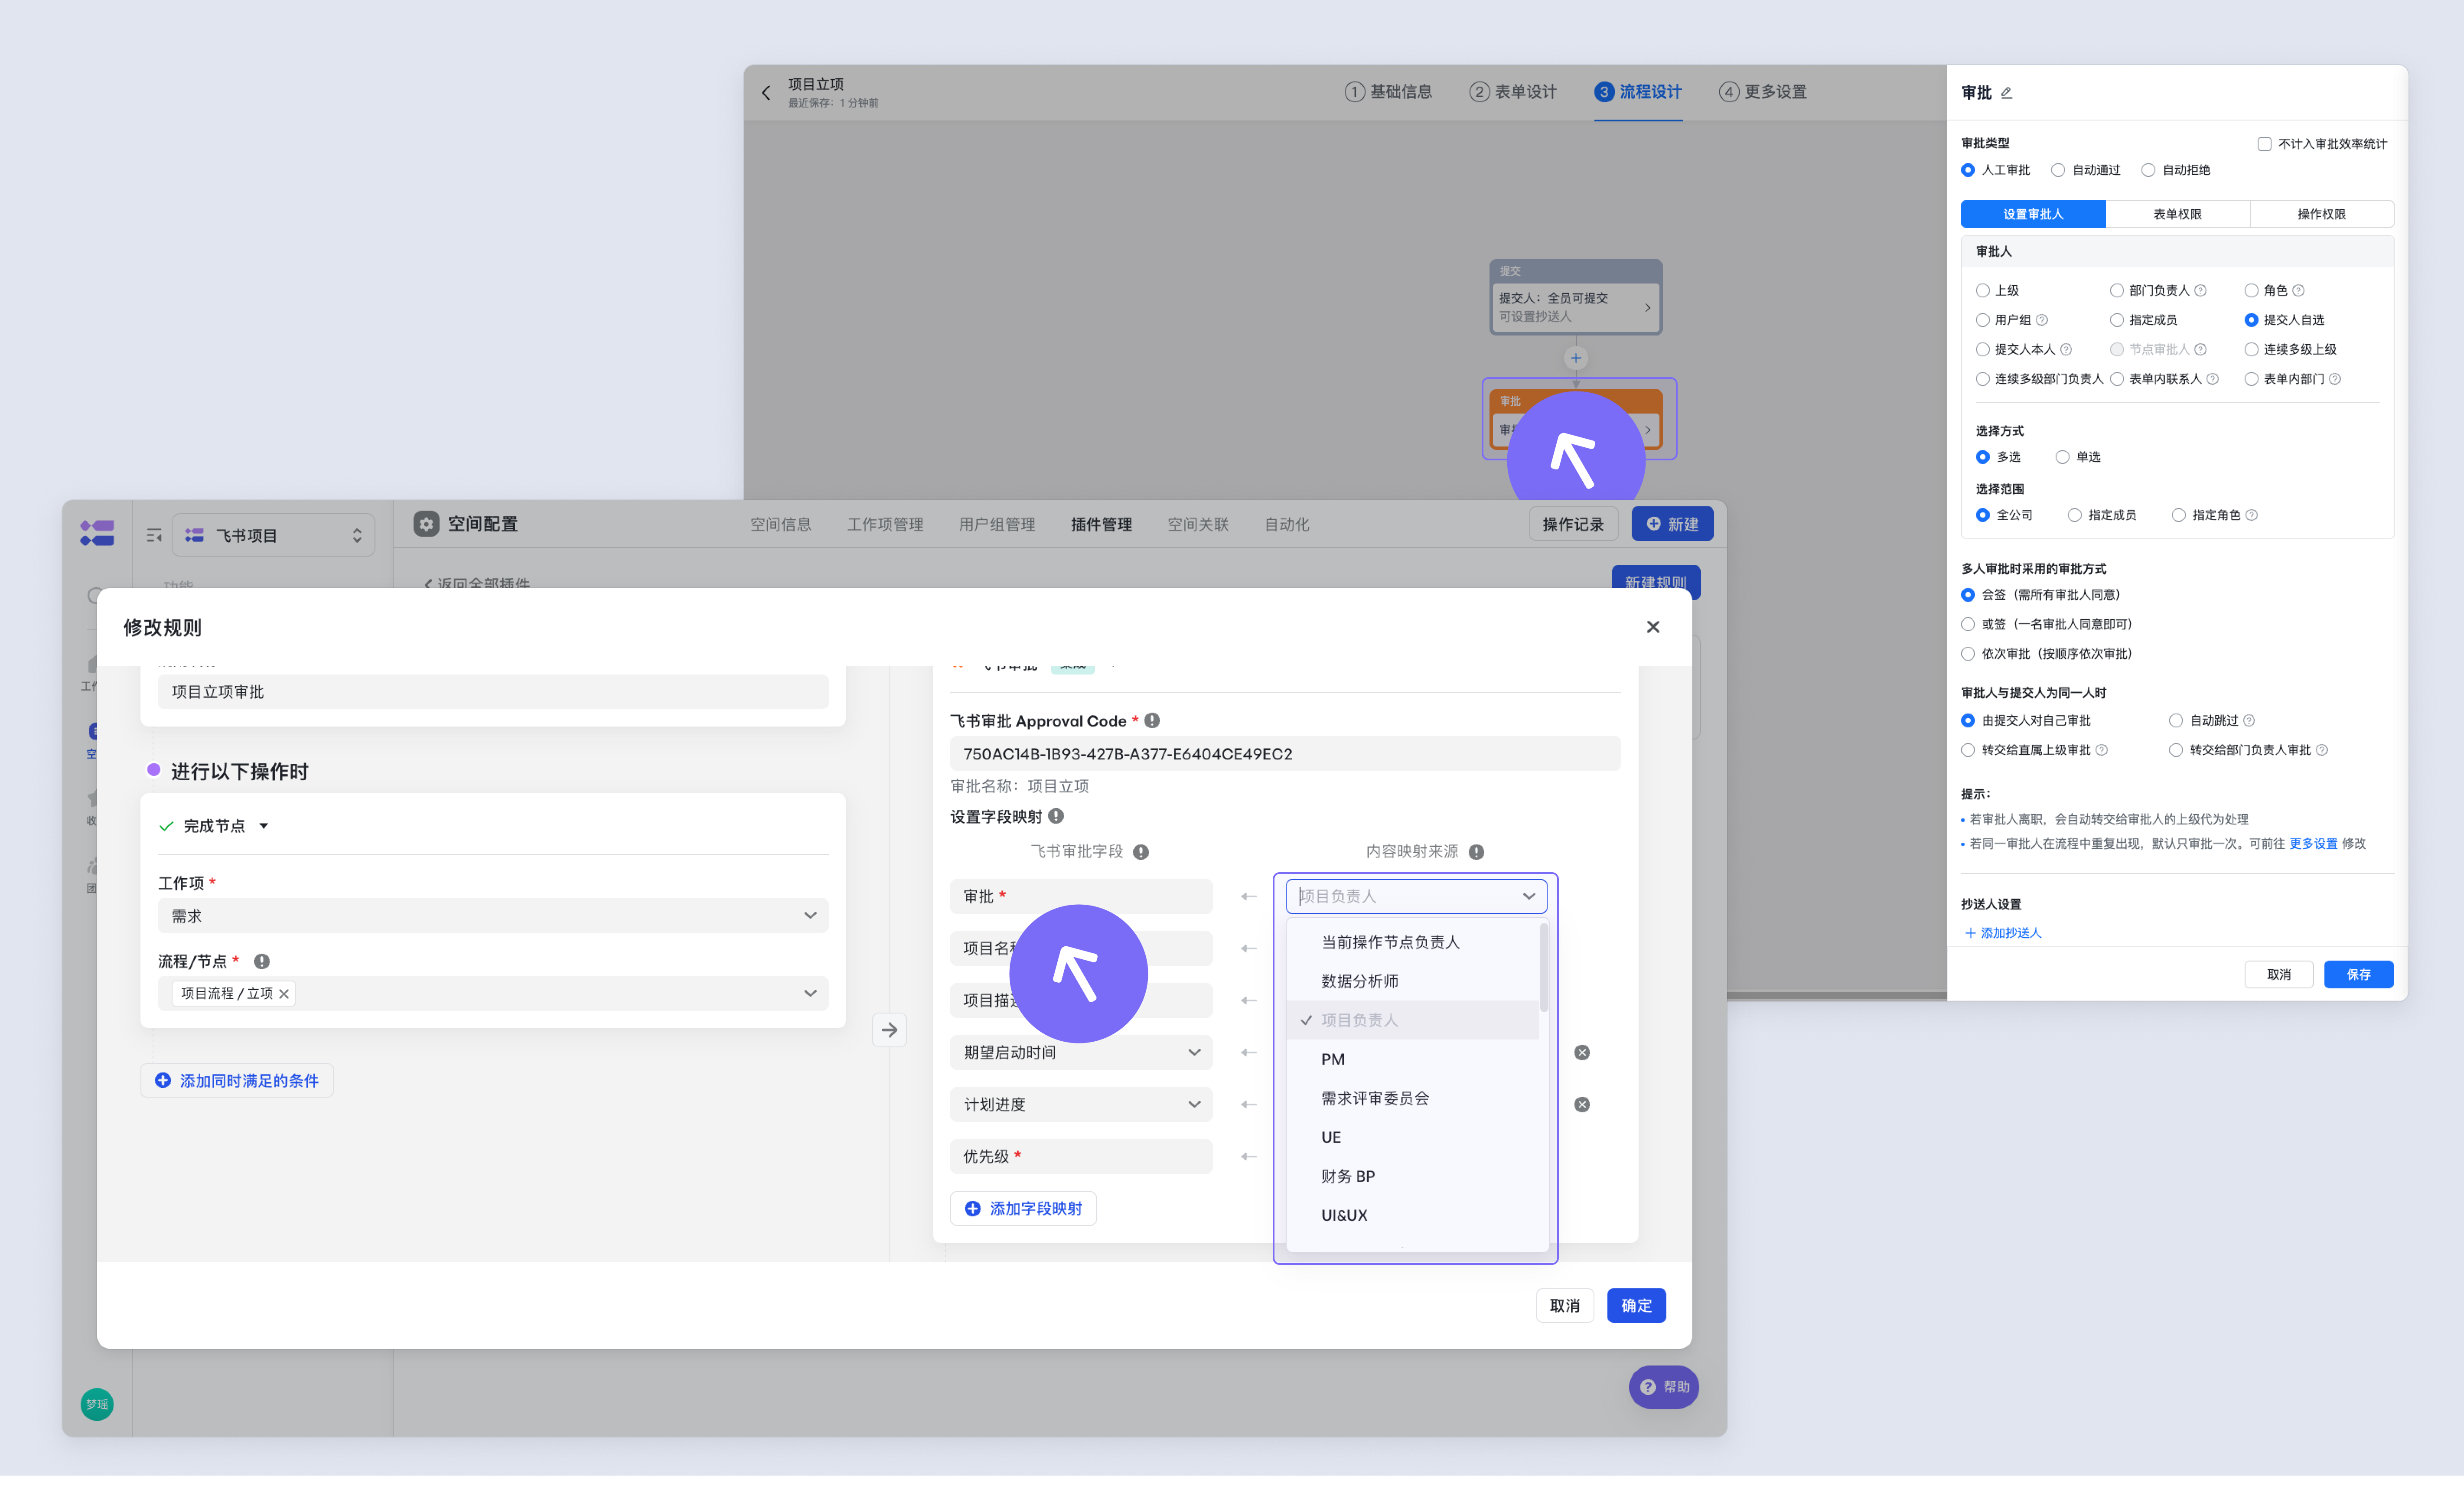
Task: Edit the 审批 node name with pencil icon
Action: point(2006,93)
